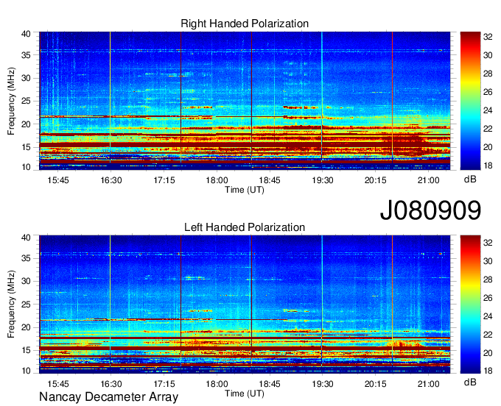Viewport: 501px width, 406px height.
Task: Click the 35 MHz frequency tick of Right Handed plot
Action: coord(26,55)
